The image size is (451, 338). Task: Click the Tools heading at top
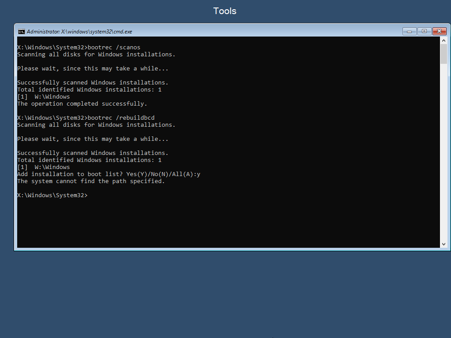click(x=225, y=11)
